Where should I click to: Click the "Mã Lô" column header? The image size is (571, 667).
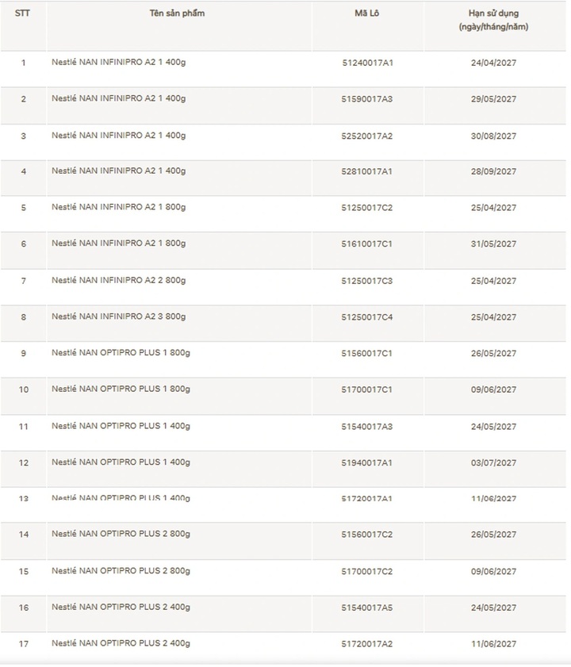[366, 13]
